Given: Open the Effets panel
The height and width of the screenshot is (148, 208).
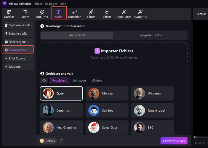Looking at the screenshot, I should pos(107,14).
